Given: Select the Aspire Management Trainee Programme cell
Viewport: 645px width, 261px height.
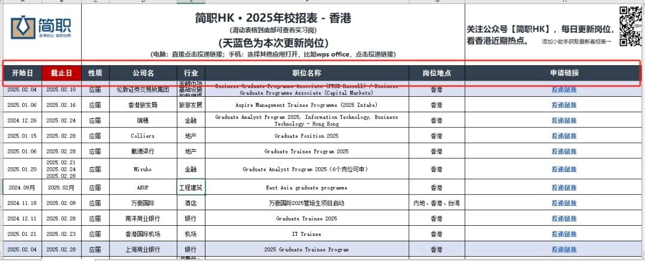Looking at the screenshot, I should coord(307,105).
